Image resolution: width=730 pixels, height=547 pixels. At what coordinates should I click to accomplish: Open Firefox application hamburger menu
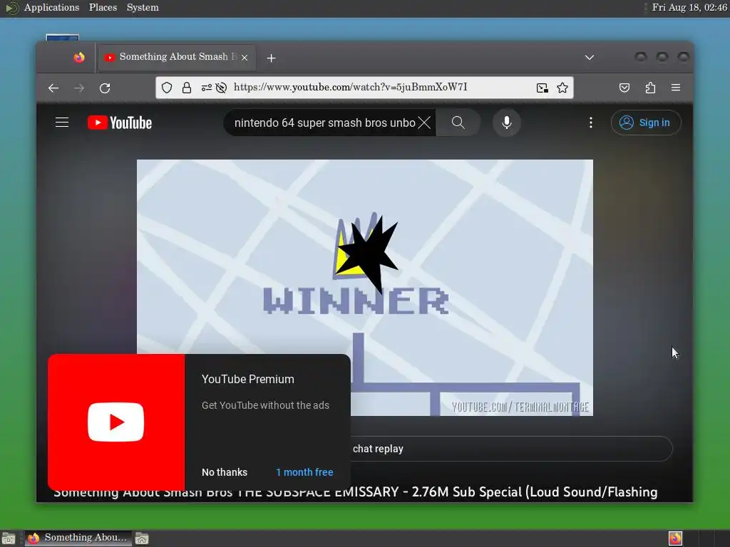(676, 88)
